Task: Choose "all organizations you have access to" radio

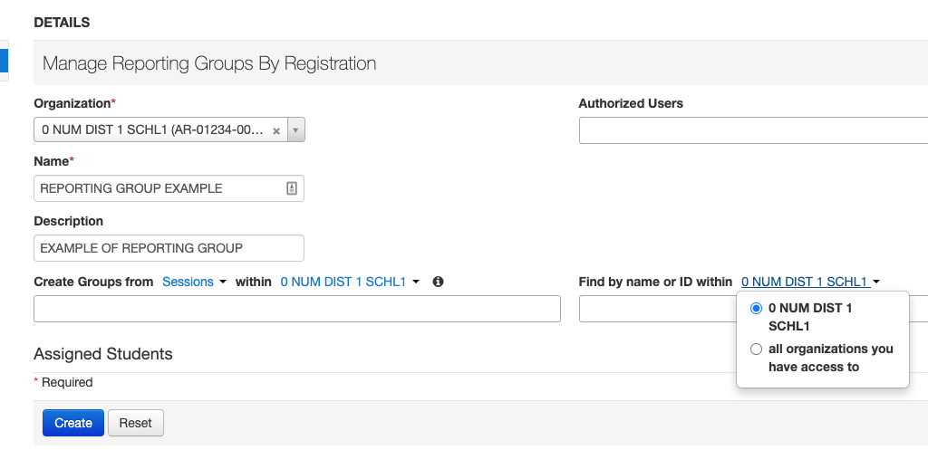Action: click(757, 349)
